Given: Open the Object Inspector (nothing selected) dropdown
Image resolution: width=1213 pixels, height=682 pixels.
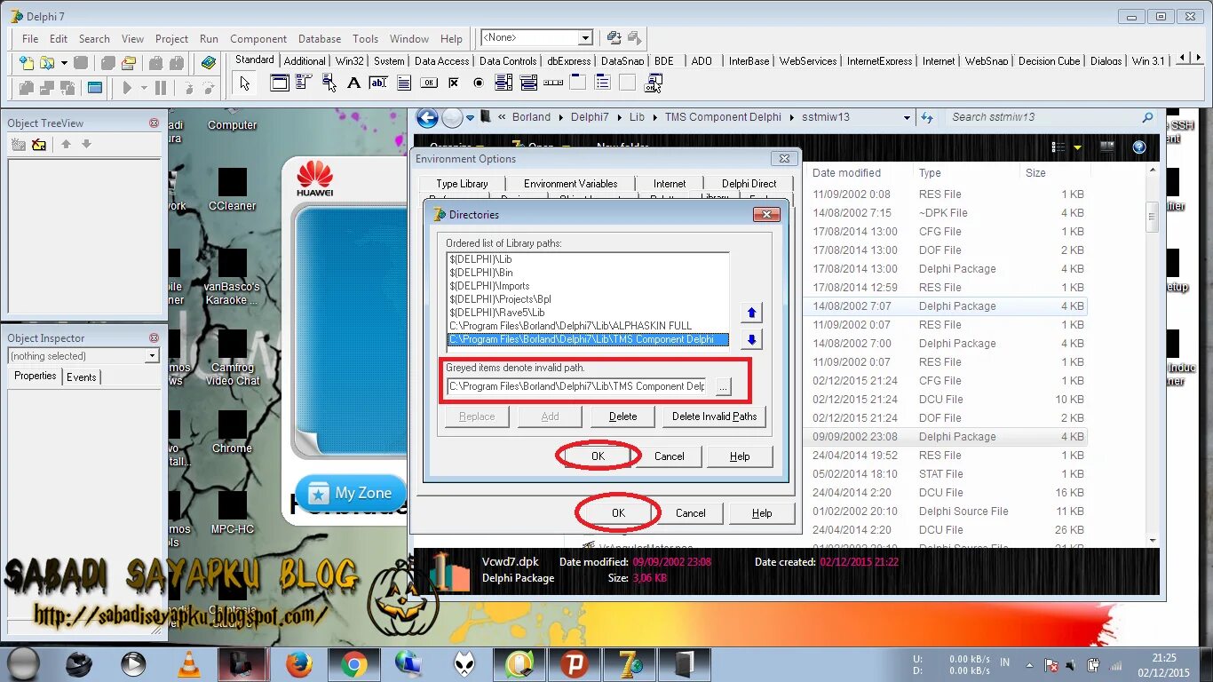Looking at the screenshot, I should pos(152,356).
